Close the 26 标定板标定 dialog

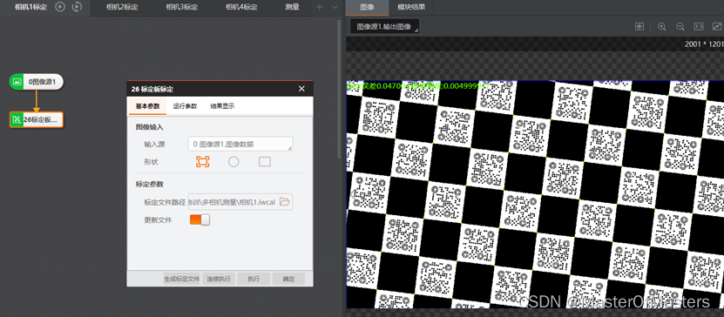point(301,89)
